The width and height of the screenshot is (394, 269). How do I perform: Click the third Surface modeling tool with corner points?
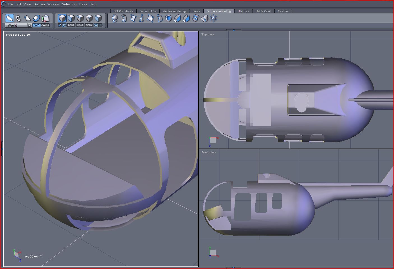tap(133, 18)
